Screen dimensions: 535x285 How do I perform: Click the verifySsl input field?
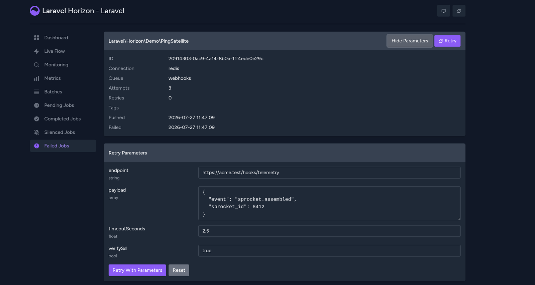coord(329,251)
